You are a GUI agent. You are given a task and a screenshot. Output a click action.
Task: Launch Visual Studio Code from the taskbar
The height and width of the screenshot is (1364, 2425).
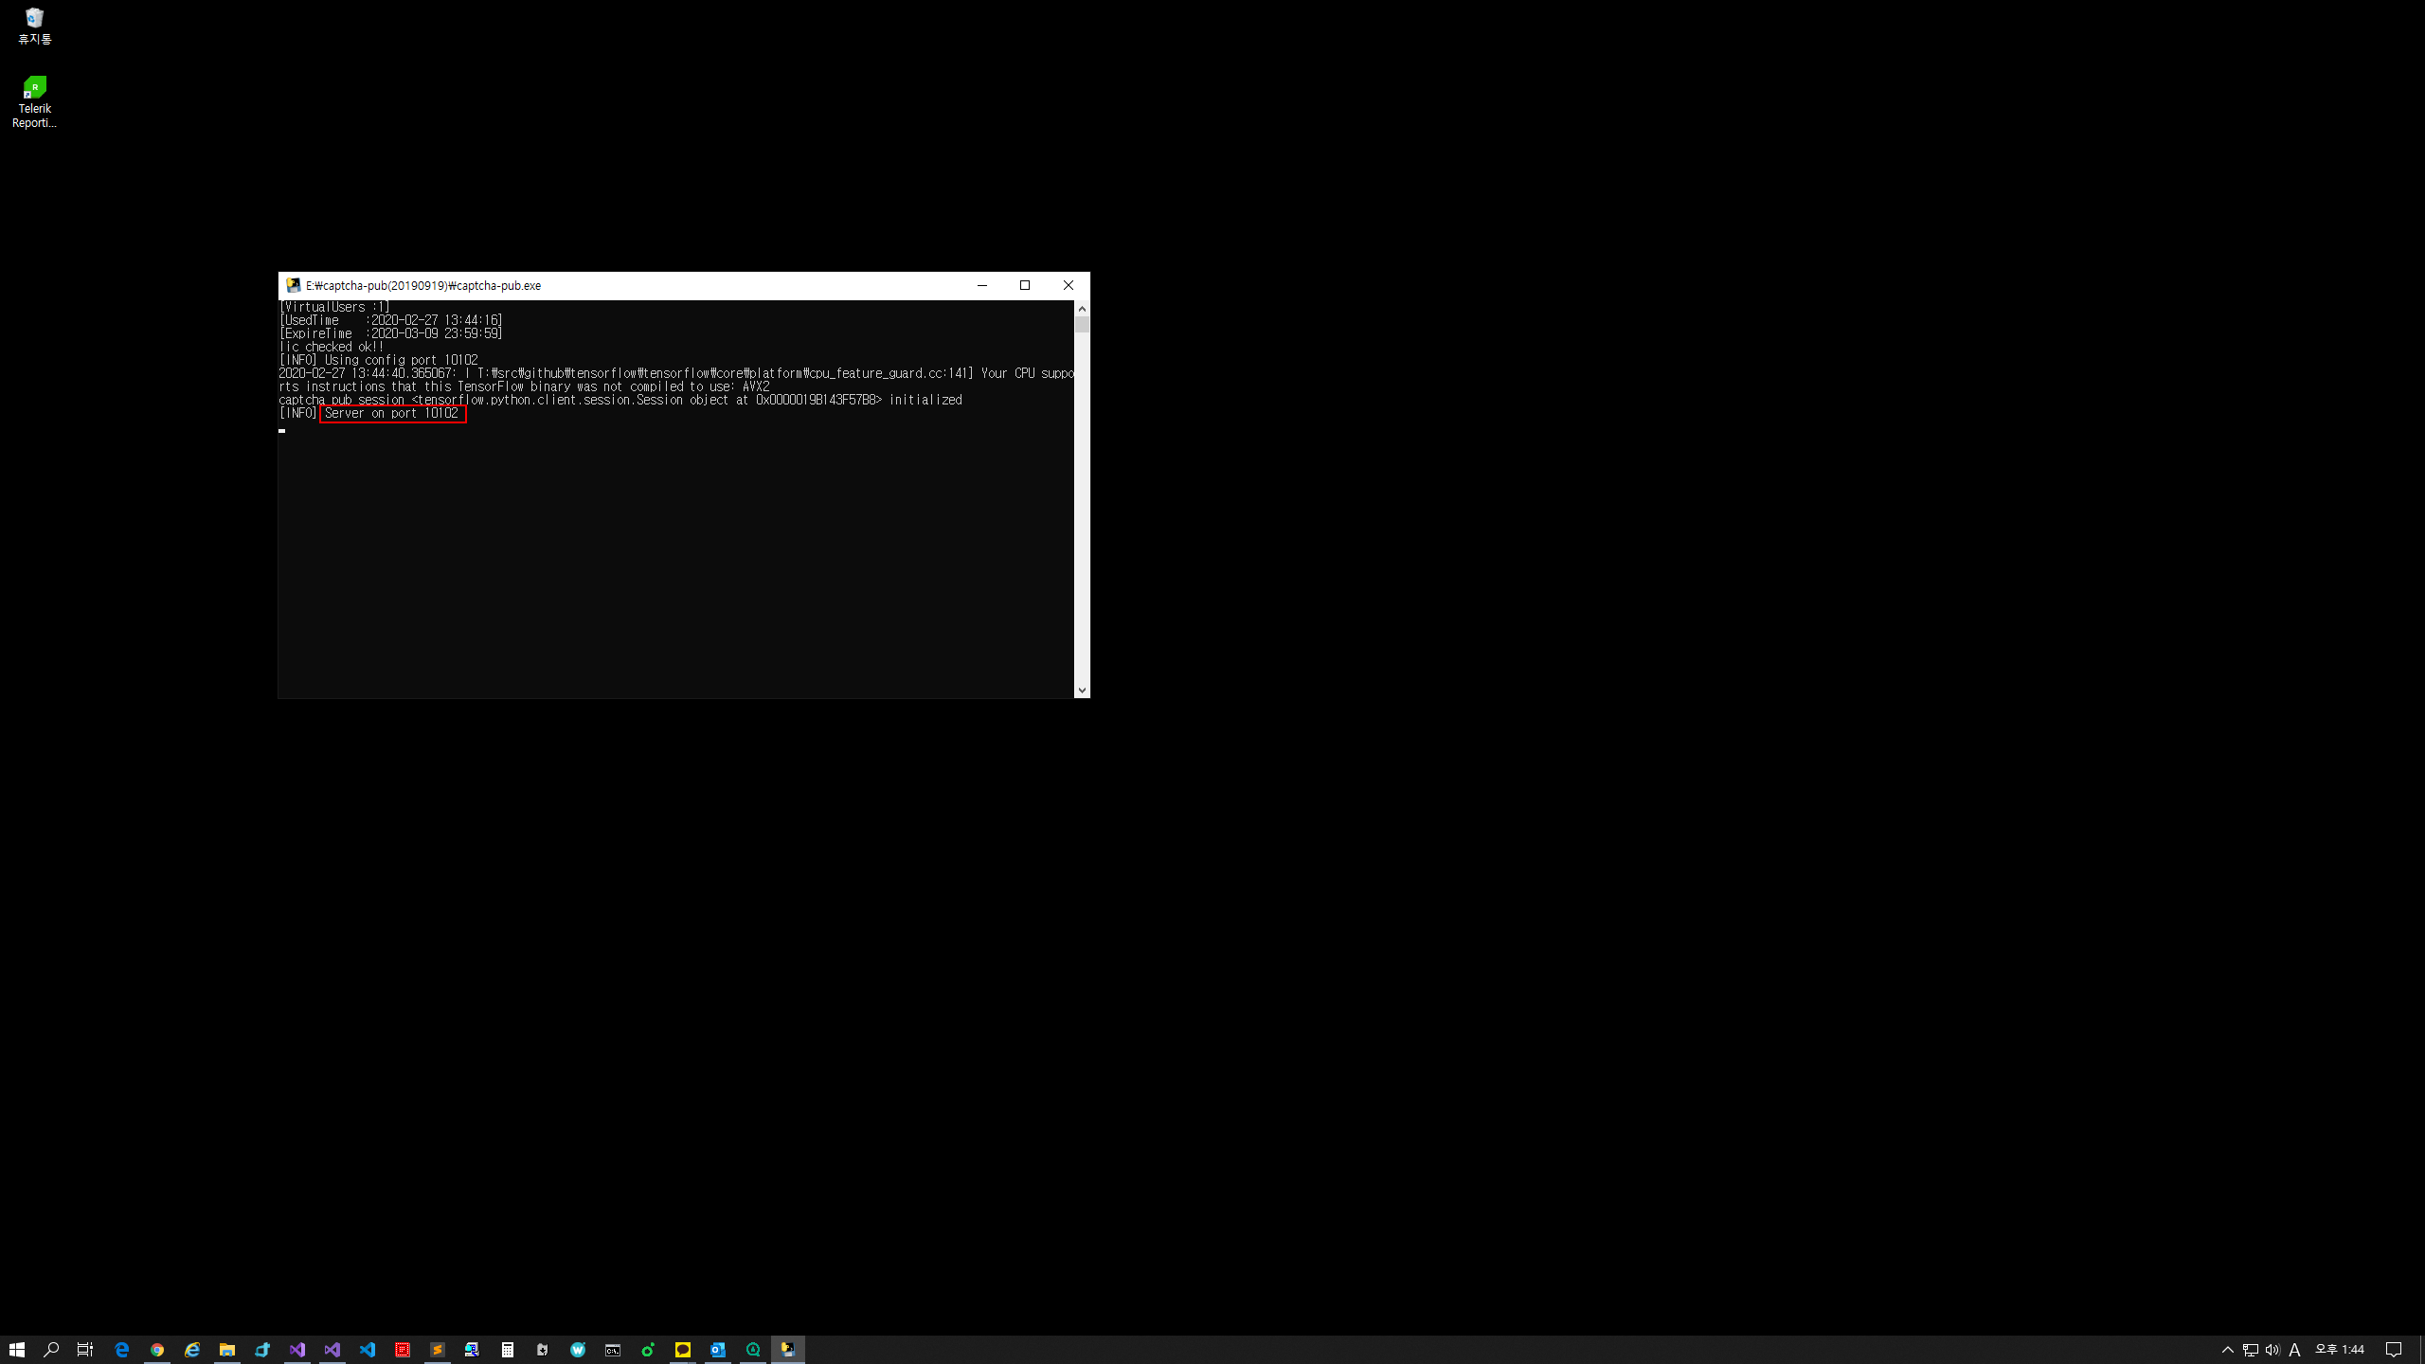[x=368, y=1350]
